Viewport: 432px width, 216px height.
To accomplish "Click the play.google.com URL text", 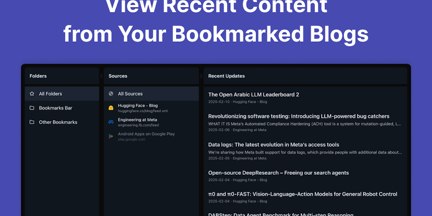I will click(132, 139).
